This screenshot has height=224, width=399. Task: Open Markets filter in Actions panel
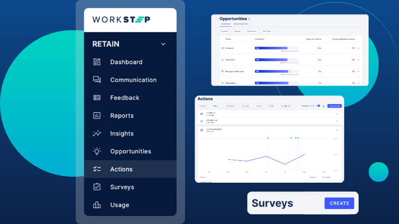point(216,106)
